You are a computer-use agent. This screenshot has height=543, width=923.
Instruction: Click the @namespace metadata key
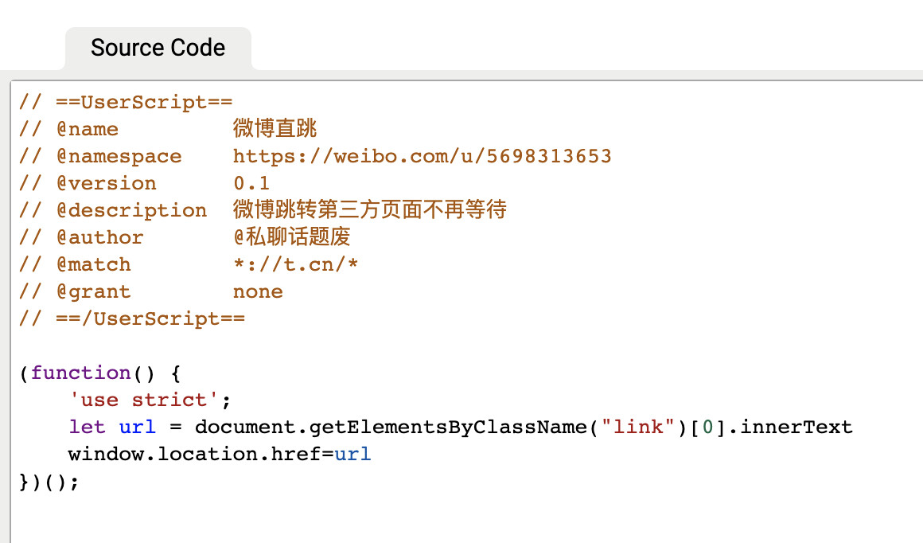pyautogui.click(x=119, y=156)
